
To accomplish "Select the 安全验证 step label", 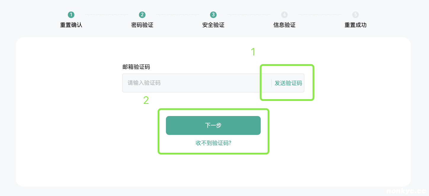I will (x=213, y=25).
